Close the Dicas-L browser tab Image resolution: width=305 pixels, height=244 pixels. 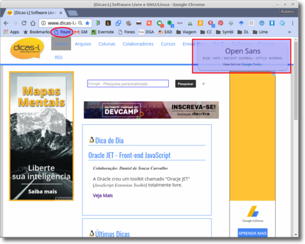pos(61,13)
